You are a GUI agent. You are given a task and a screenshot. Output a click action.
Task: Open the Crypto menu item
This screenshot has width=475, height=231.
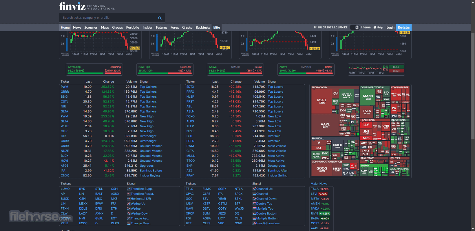pos(187,27)
